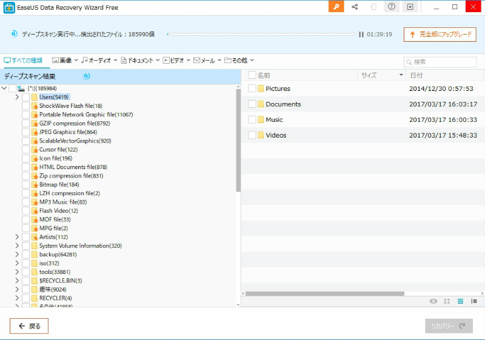
Task: Click the 完全版にアップグレード button
Action: coord(440,35)
